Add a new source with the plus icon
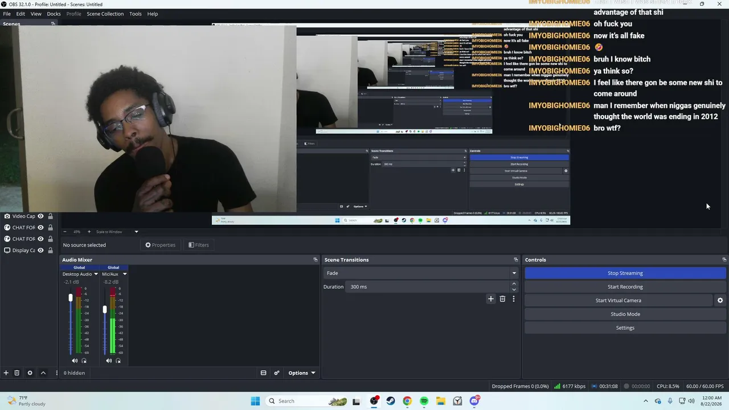The image size is (729, 410). (x=6, y=373)
